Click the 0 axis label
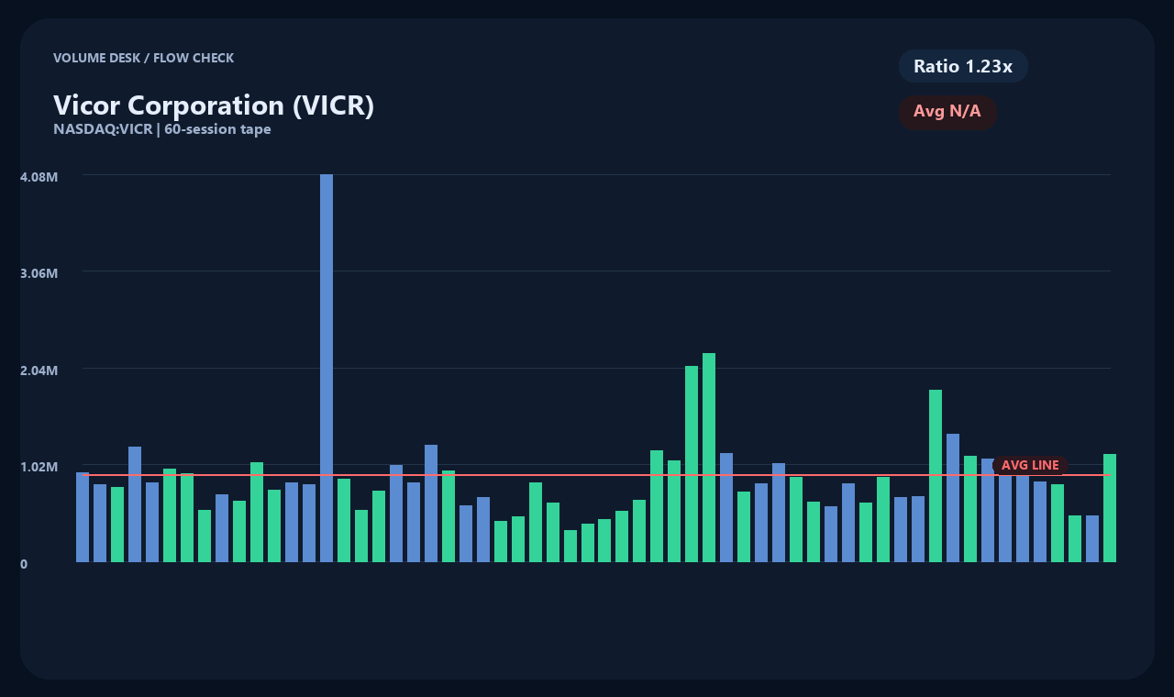Image resolution: width=1174 pixels, height=697 pixels. [x=24, y=564]
